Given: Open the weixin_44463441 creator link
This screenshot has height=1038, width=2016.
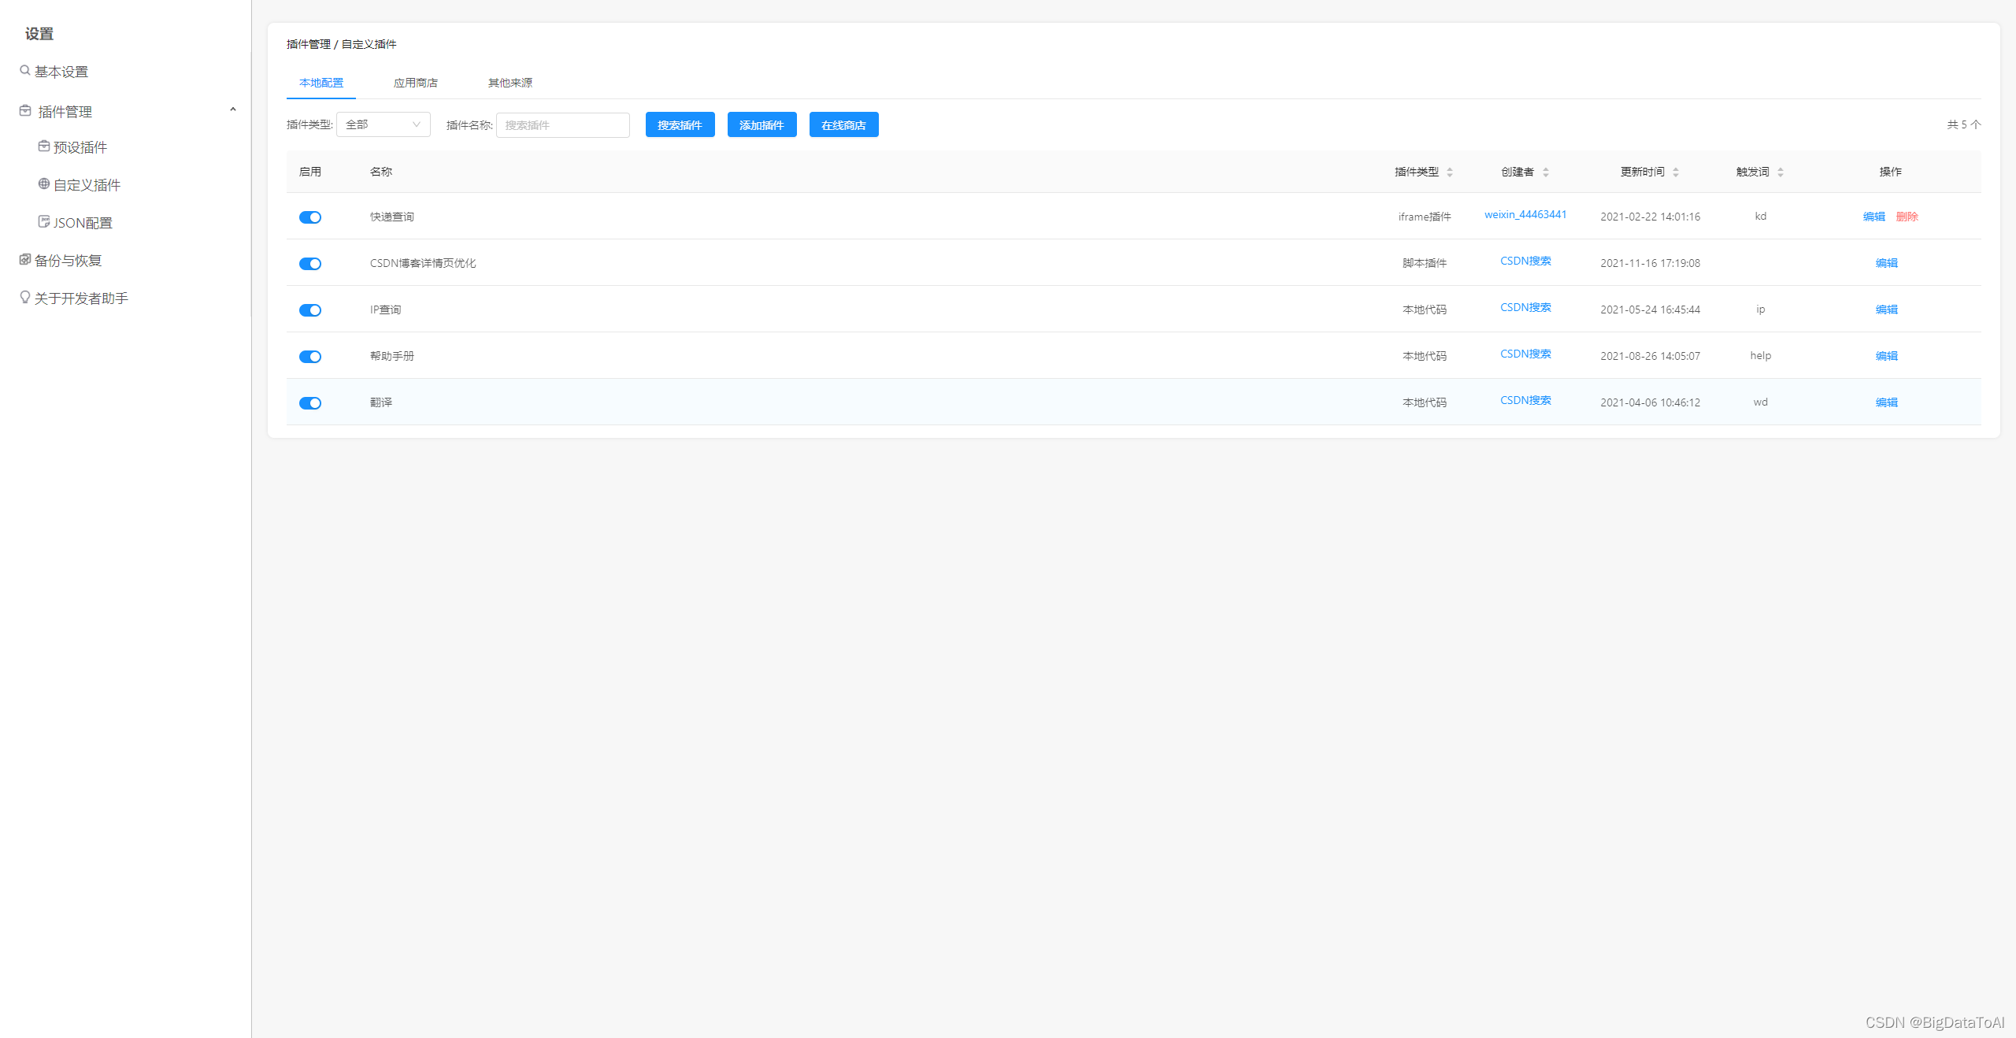Looking at the screenshot, I should [1525, 215].
